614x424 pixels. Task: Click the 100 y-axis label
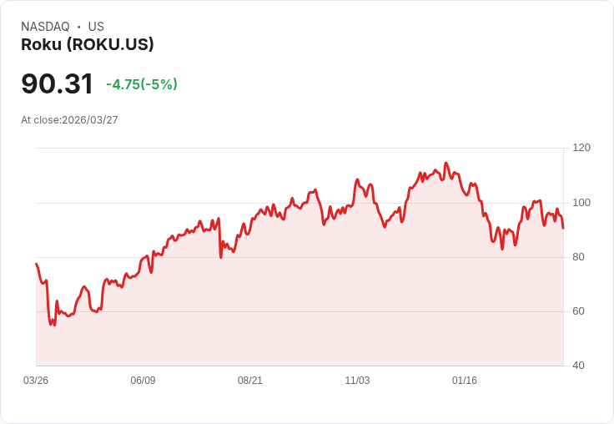click(x=581, y=203)
